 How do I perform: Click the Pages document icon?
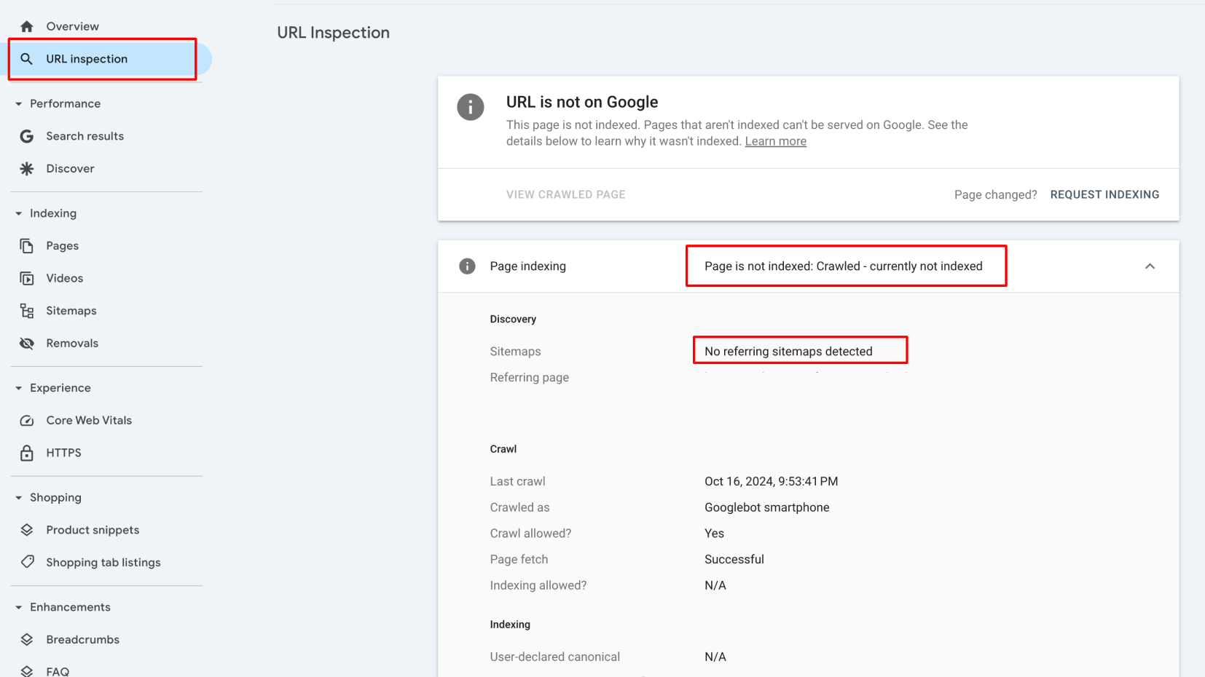(27, 246)
